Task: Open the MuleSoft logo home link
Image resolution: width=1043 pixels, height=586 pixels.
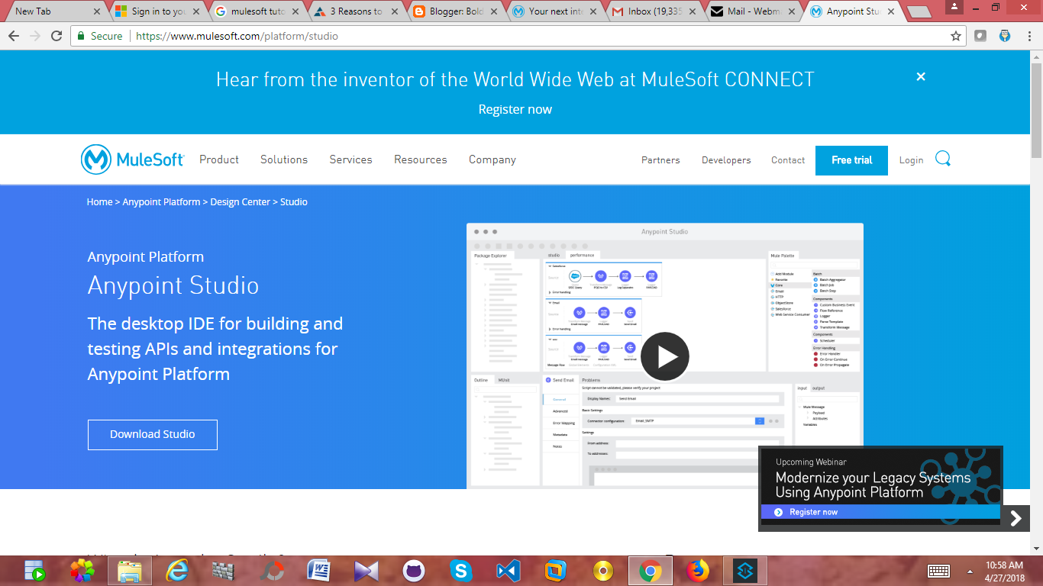Action: [x=133, y=159]
